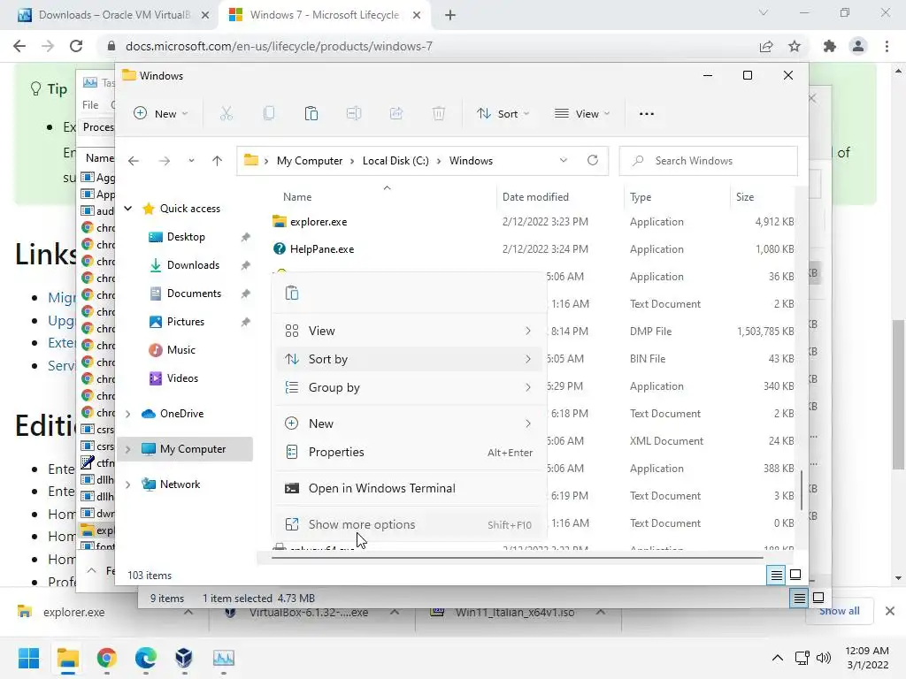Click the Share icon in Explorer toolbar
Screen dimensions: 906x679
(396, 114)
